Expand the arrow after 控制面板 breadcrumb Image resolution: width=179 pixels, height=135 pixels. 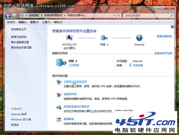(x=42, y=15)
